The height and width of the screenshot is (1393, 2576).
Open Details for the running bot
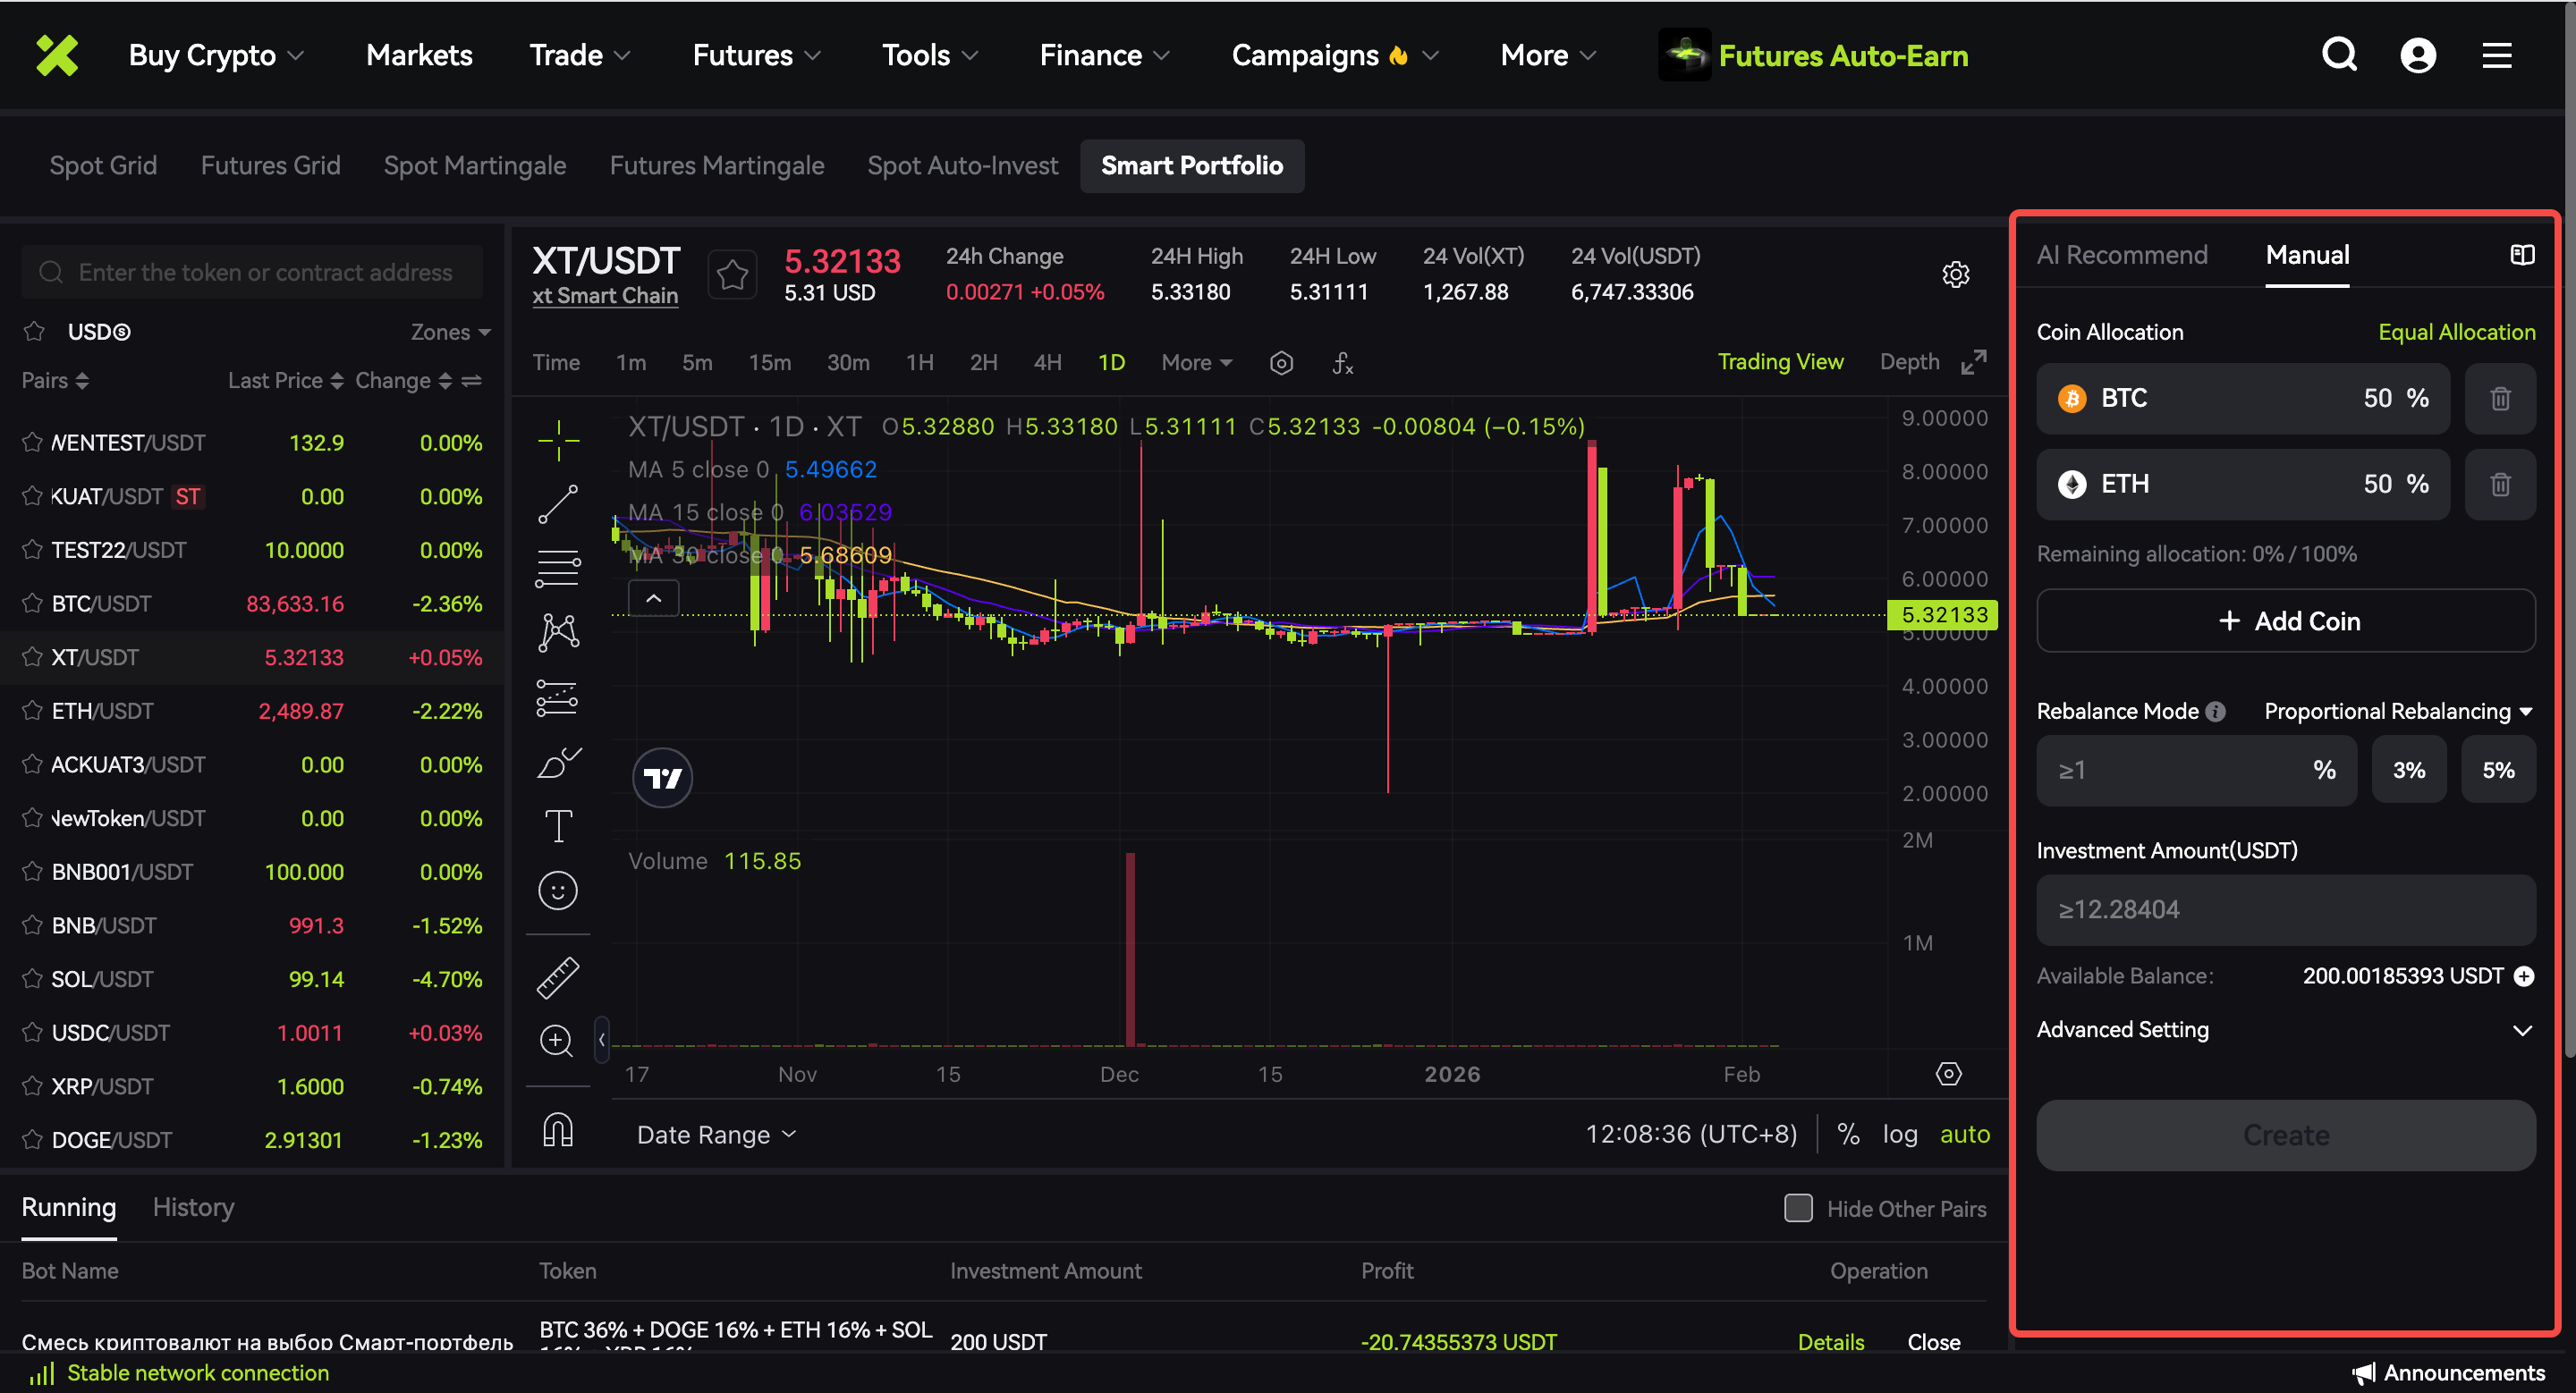(x=1830, y=1342)
